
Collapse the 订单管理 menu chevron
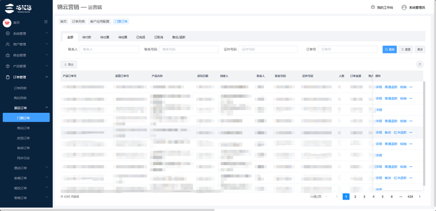click(47, 77)
